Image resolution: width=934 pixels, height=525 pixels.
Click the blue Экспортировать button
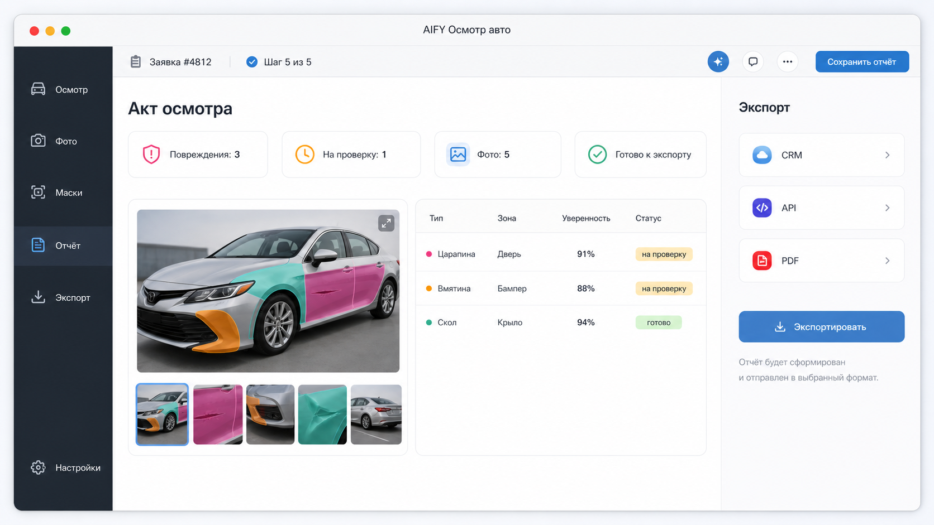pyautogui.click(x=821, y=327)
